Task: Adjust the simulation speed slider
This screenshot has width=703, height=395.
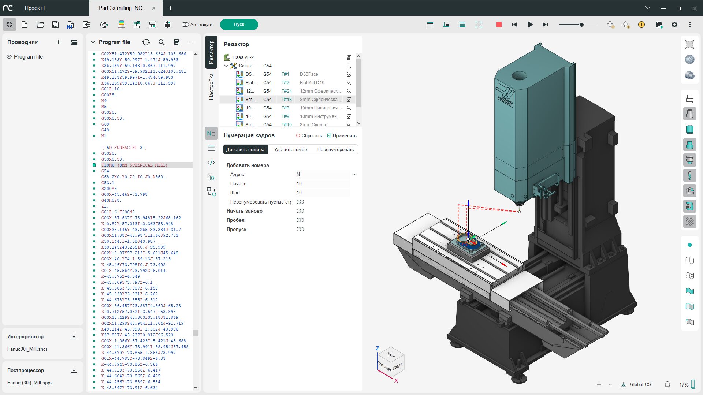Action: click(x=581, y=25)
